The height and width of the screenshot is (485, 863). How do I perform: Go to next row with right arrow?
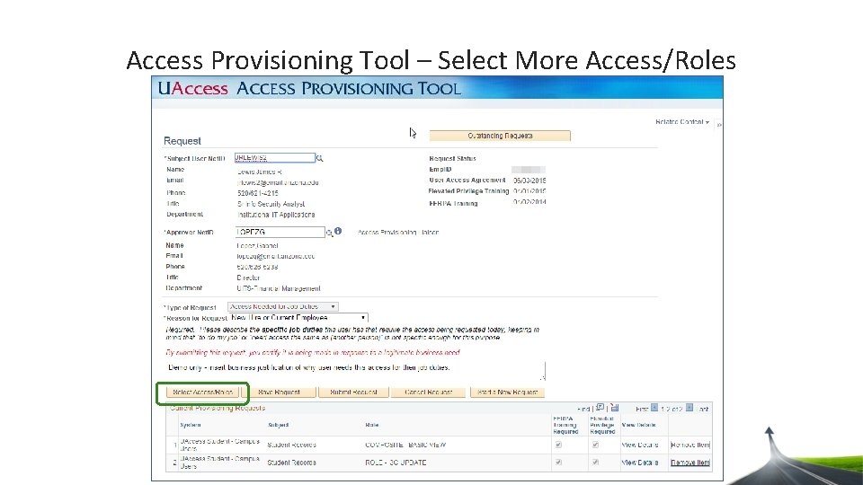[x=690, y=408]
